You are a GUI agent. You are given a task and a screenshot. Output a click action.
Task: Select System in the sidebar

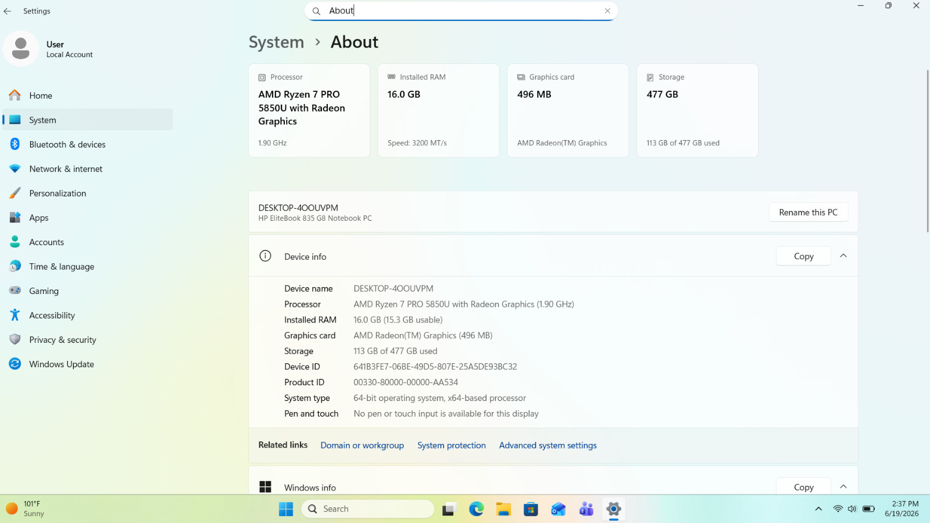pyautogui.click(x=88, y=120)
